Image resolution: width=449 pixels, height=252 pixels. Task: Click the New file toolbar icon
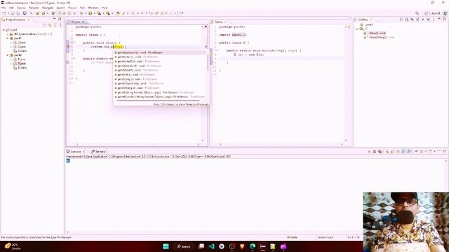click(4, 13)
